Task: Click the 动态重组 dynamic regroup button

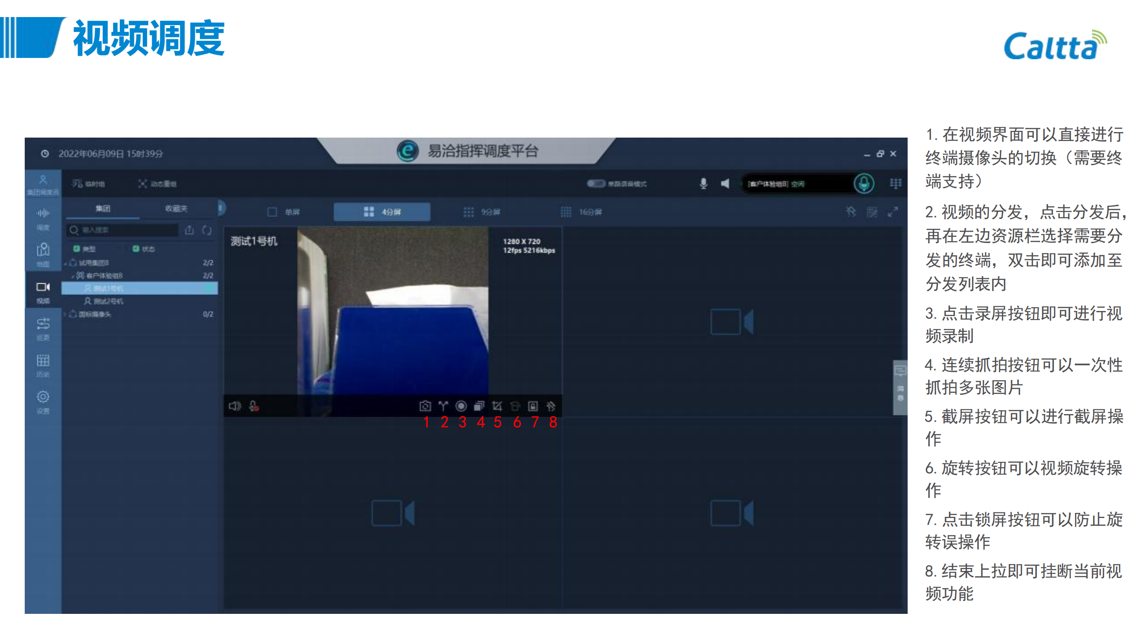Action: (158, 184)
